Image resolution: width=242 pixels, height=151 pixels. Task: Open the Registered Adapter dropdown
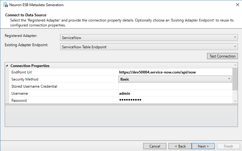point(149,38)
